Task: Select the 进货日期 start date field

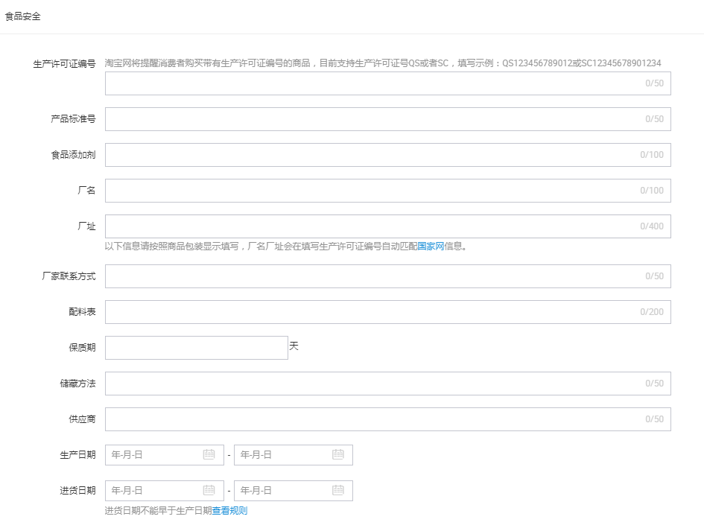Action: pos(165,491)
